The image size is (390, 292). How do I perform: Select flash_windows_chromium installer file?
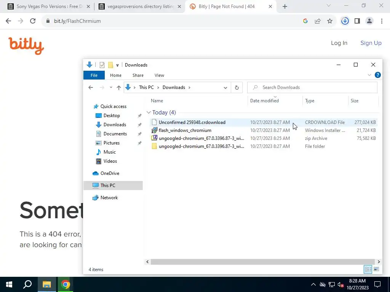(264, 130)
